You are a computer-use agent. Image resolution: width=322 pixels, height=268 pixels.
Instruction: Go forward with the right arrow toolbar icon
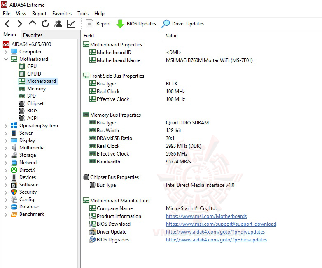pyautogui.click(x=19, y=24)
